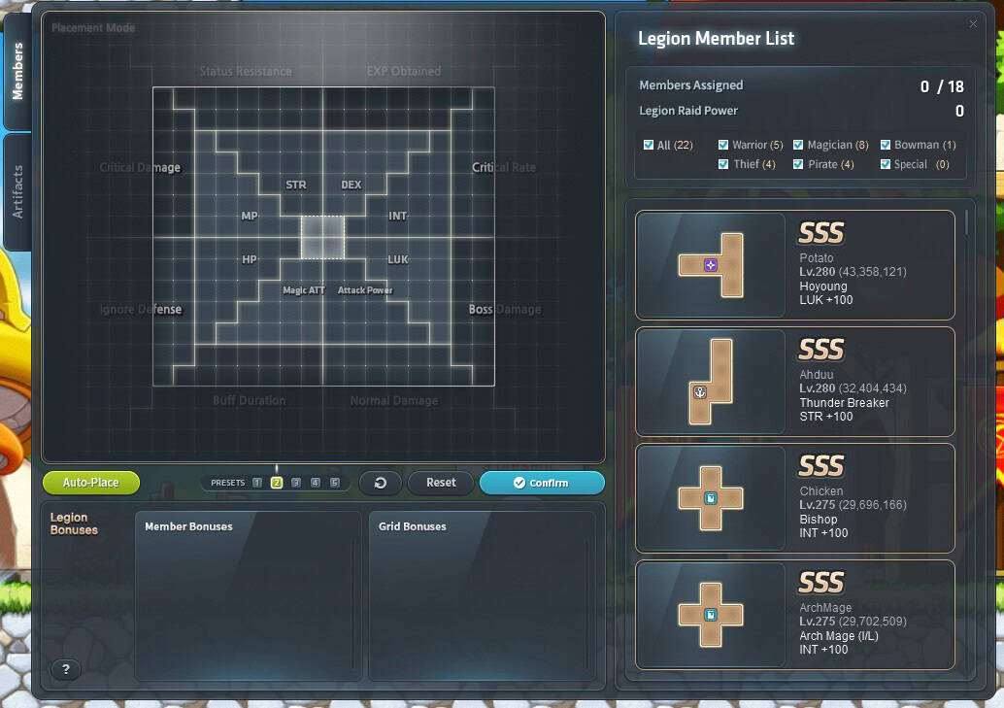The image size is (1004, 708).
Task: Uncheck the All (22) filter checkbox
Action: click(x=649, y=145)
